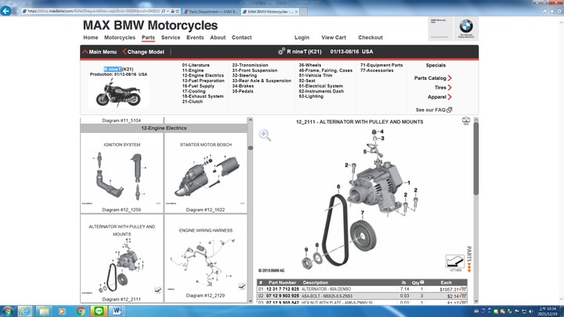564x317 pixels.
Task: Click the Login link
Action: pyautogui.click(x=302, y=38)
